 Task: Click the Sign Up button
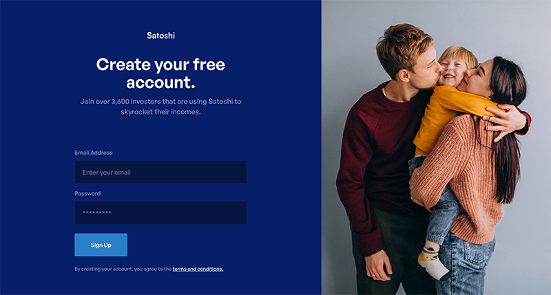coord(101,245)
